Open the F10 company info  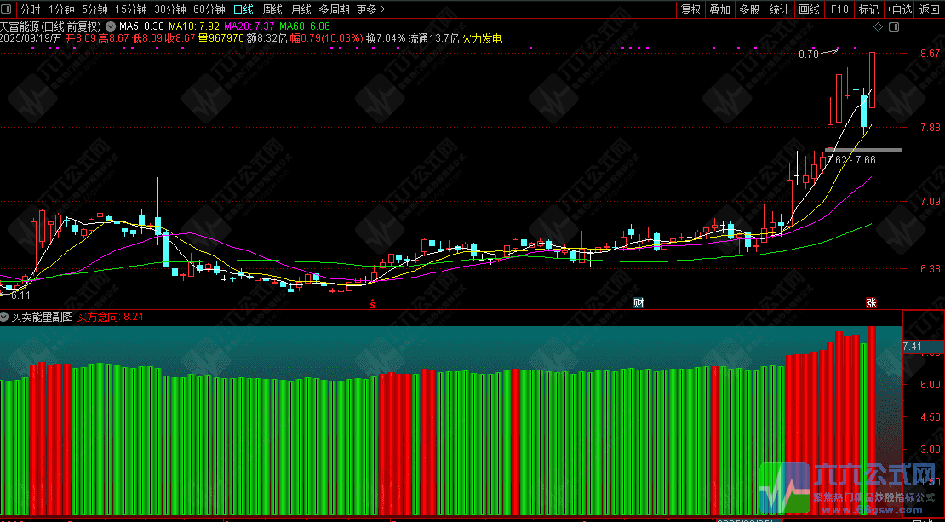[x=839, y=9]
